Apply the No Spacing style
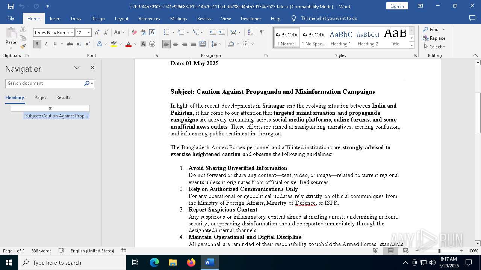481x270 pixels. pos(314,38)
